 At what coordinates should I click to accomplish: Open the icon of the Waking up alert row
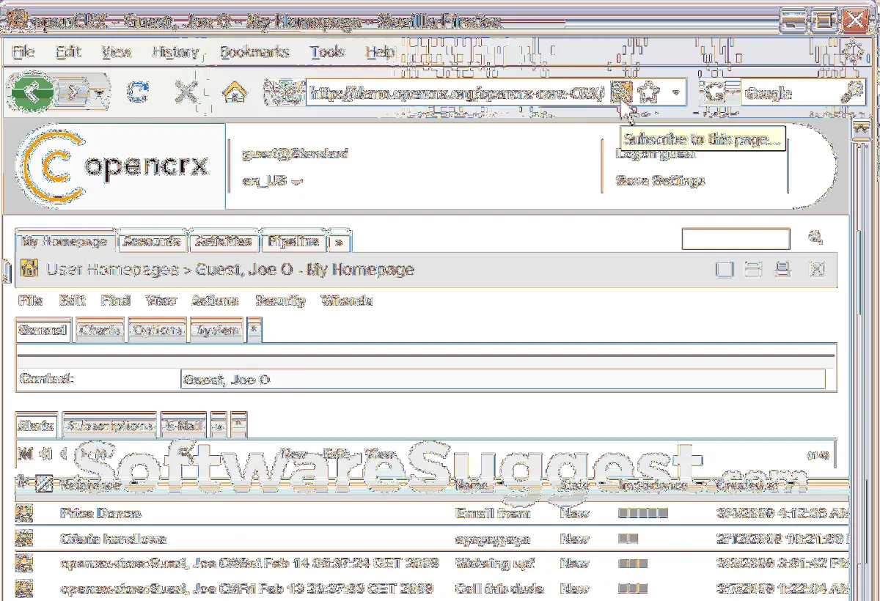tap(24, 564)
